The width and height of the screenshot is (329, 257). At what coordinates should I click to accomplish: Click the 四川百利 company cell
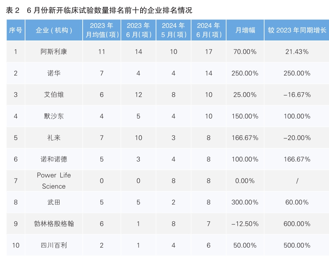coord(53,245)
